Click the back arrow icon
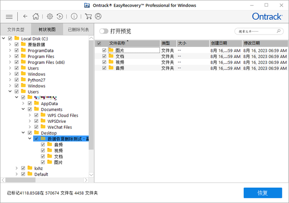289x203 pixels. [25, 16]
